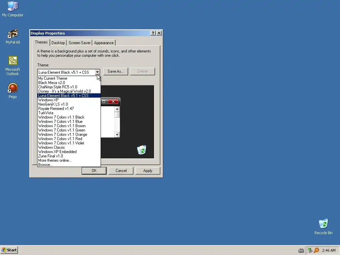The width and height of the screenshot is (340, 255).
Task: Choose More themes online option
Action: pyautogui.click(x=69, y=160)
